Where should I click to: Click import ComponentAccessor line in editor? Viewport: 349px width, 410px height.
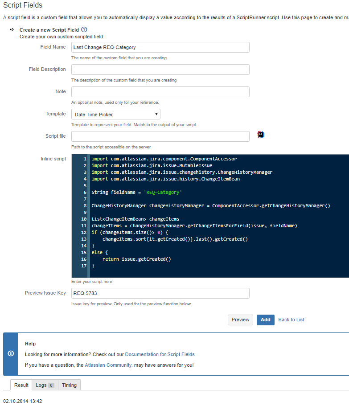[x=164, y=159]
